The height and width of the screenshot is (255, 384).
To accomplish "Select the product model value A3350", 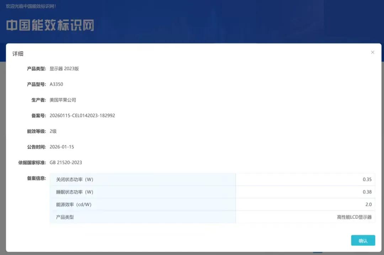I will point(56,84).
